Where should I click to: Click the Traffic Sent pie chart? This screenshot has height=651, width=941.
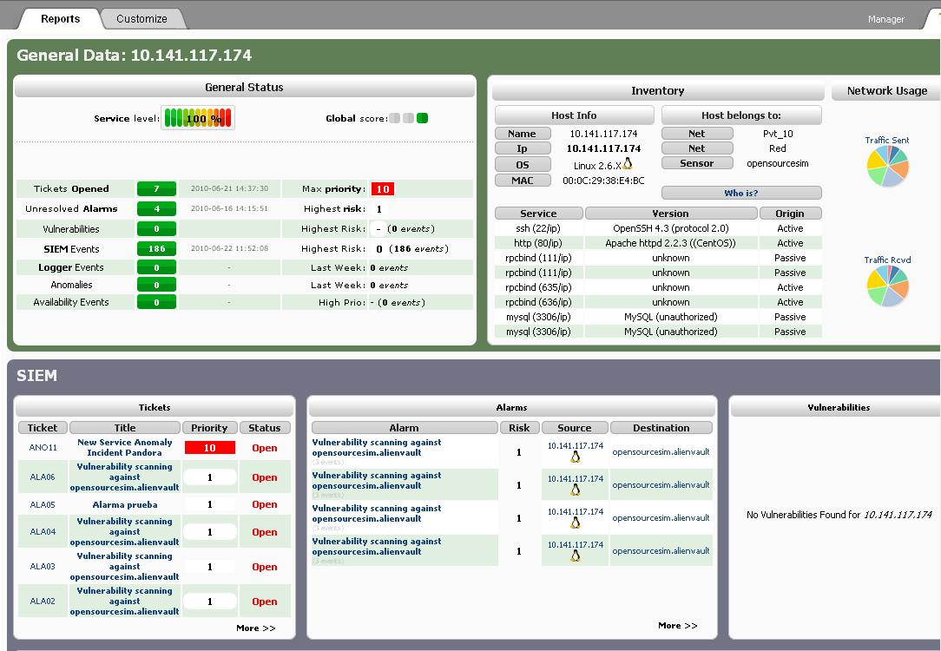(x=887, y=166)
